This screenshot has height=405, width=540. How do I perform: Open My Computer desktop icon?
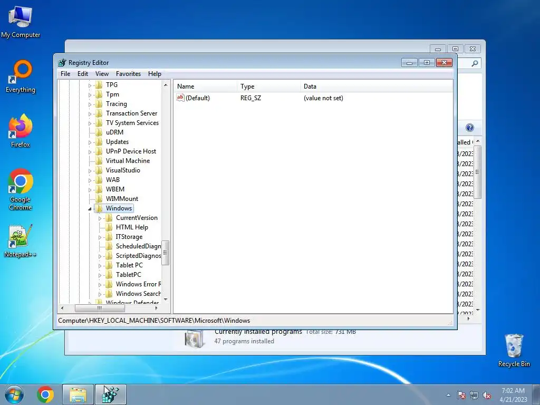pos(21,21)
